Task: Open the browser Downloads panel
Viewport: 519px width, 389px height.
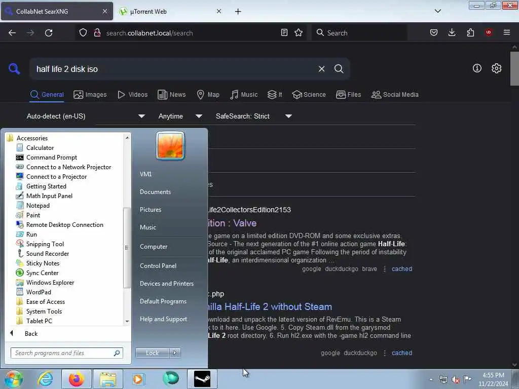Action: pyautogui.click(x=452, y=32)
